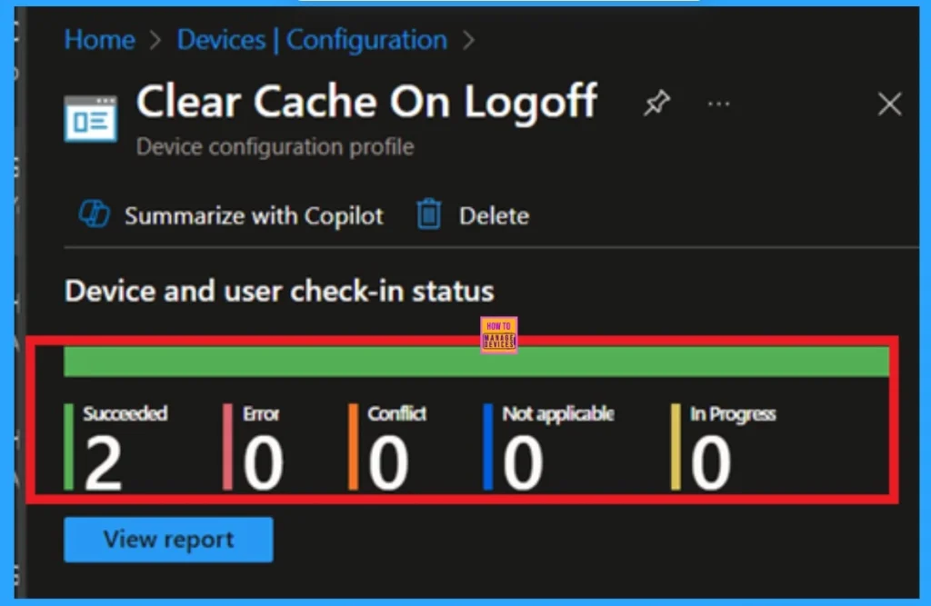Click the Delete trash can icon
The height and width of the screenshot is (606, 931).
pos(428,215)
